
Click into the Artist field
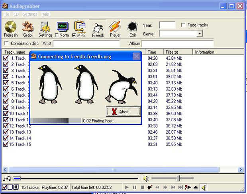(x=86, y=44)
